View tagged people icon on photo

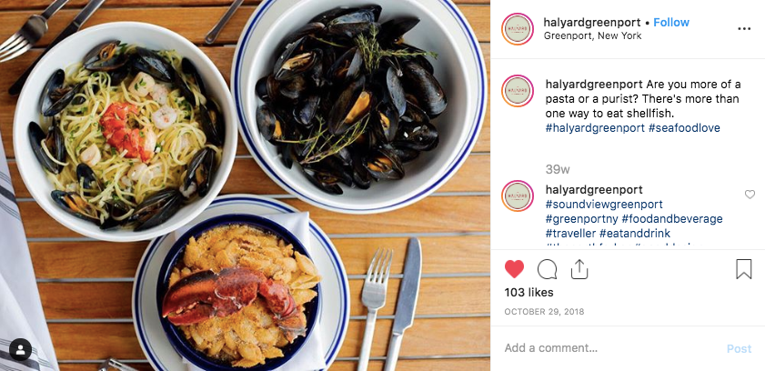click(21, 349)
